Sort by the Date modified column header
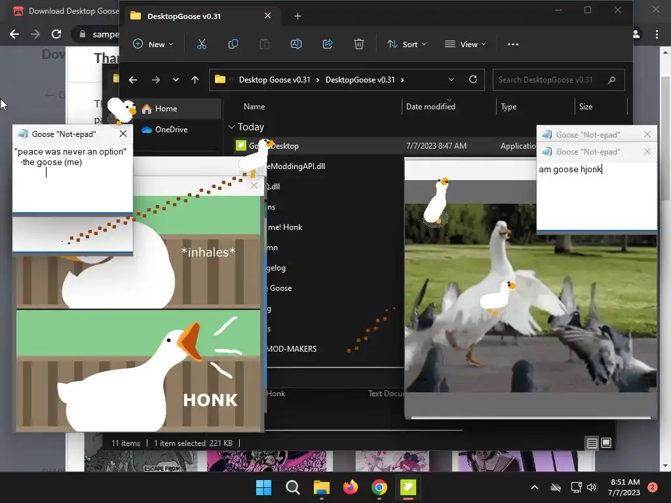 coord(431,107)
